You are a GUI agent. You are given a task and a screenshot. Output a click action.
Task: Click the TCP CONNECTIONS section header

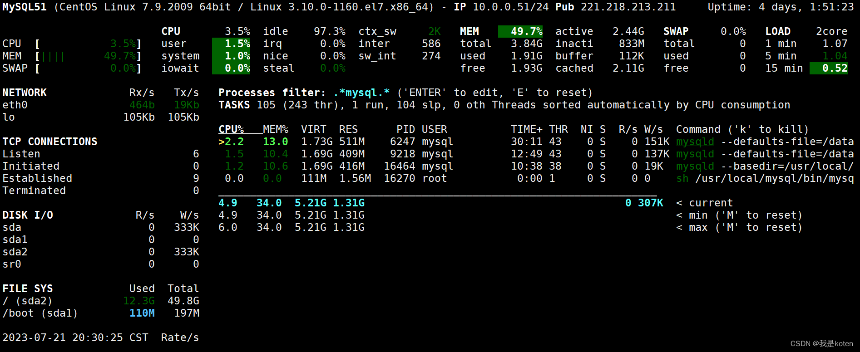coord(50,142)
